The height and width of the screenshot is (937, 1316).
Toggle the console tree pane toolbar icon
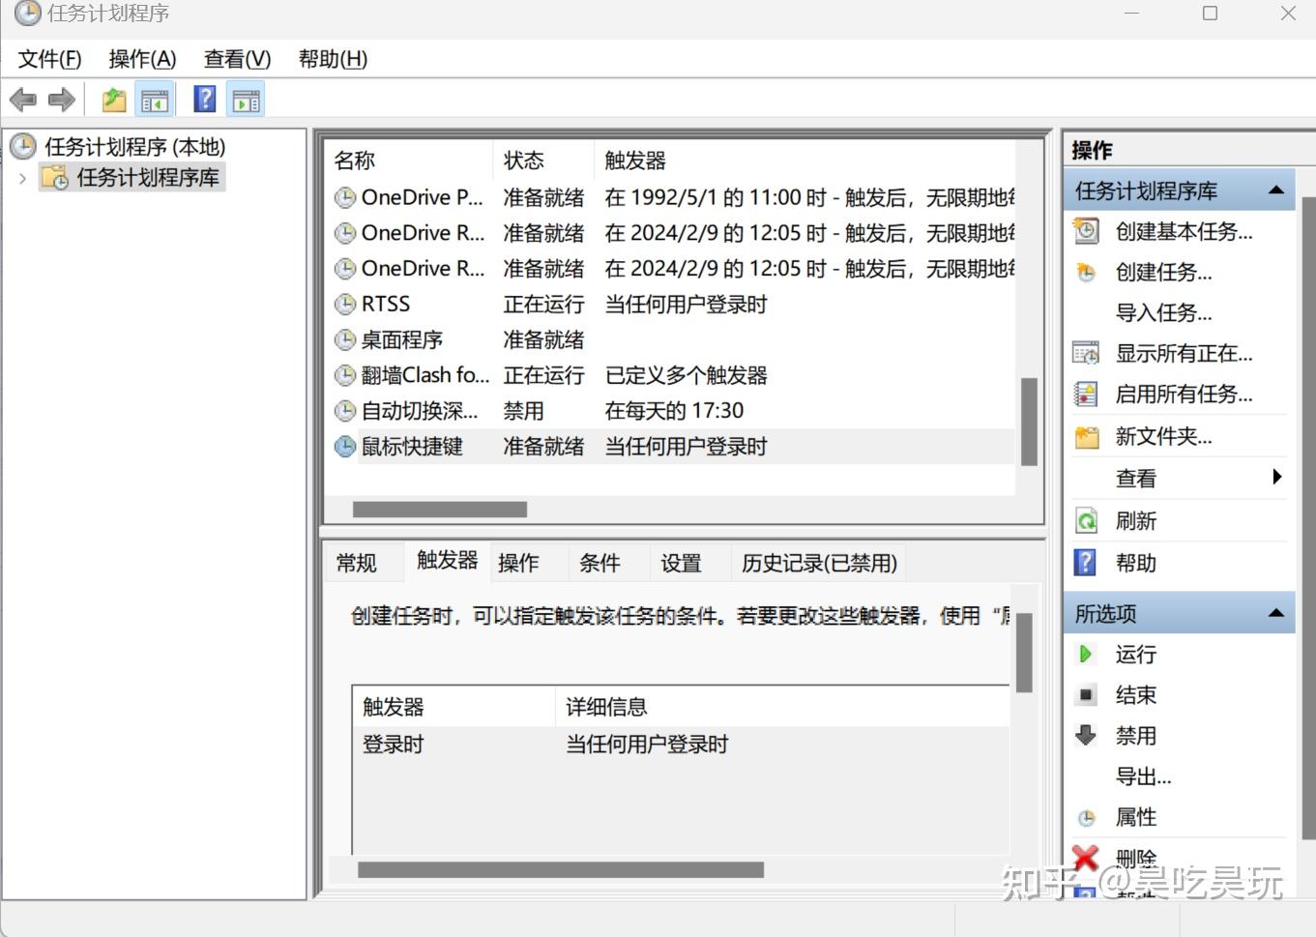pos(155,98)
